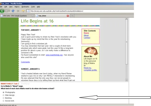Click Maika's cartoon avatar picture
Image resolution: width=151 pixels, height=106 pixels.
[x=91, y=51]
